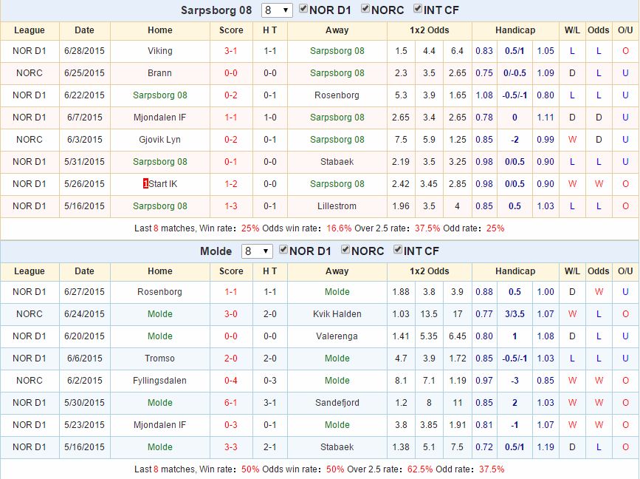The image size is (640, 479).
Task: Click Mjondalen IF on 5/23/2015 row
Action: coord(159,424)
